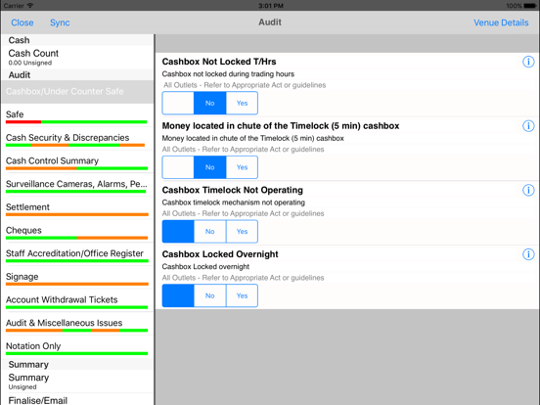Open Cheques section
This screenshot has width=540, height=405.
[77, 231]
